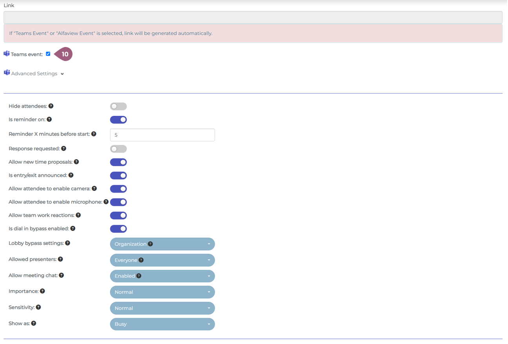Click help icon for Allow new time proposals
This screenshot has width=508, height=344.
76,162
